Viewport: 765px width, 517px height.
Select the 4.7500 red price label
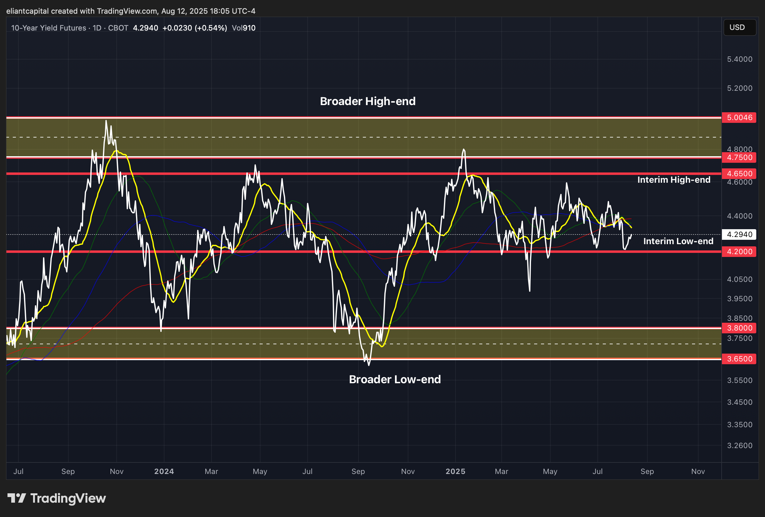coord(739,157)
